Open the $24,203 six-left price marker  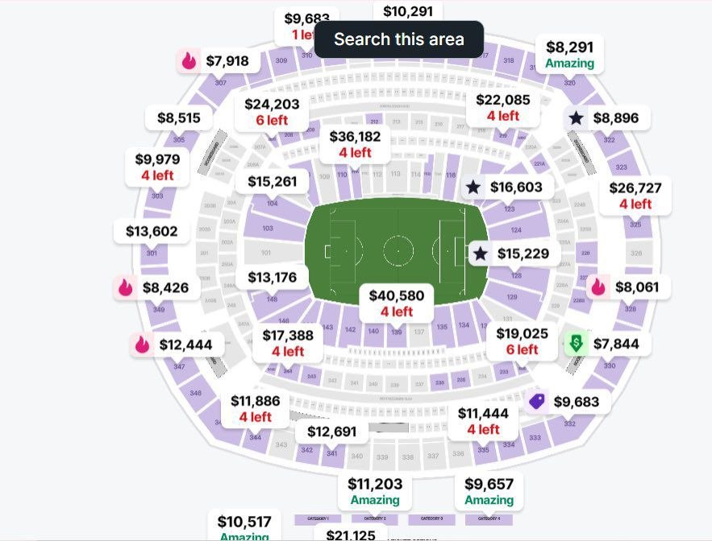[x=272, y=112]
